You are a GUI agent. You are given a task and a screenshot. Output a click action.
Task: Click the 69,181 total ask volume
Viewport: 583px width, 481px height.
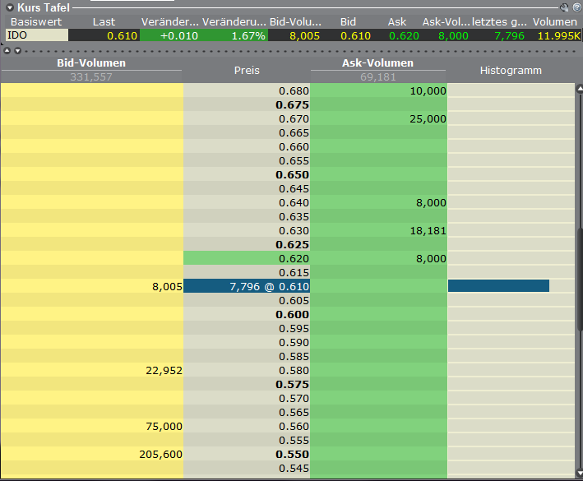377,77
